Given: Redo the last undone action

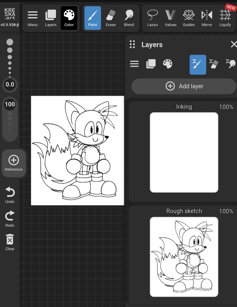Looking at the screenshot, I should (x=10, y=219).
